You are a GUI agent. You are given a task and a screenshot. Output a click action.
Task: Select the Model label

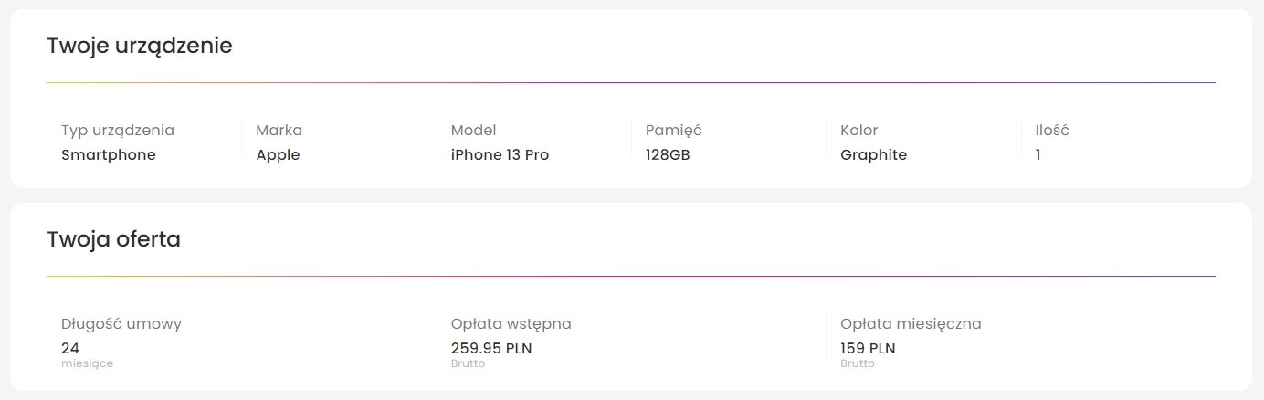point(473,131)
